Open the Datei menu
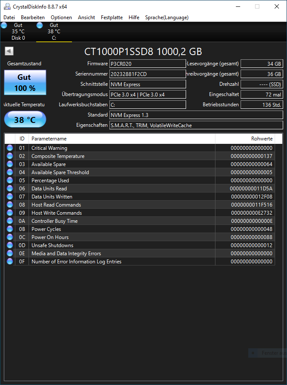 tap(9, 17)
